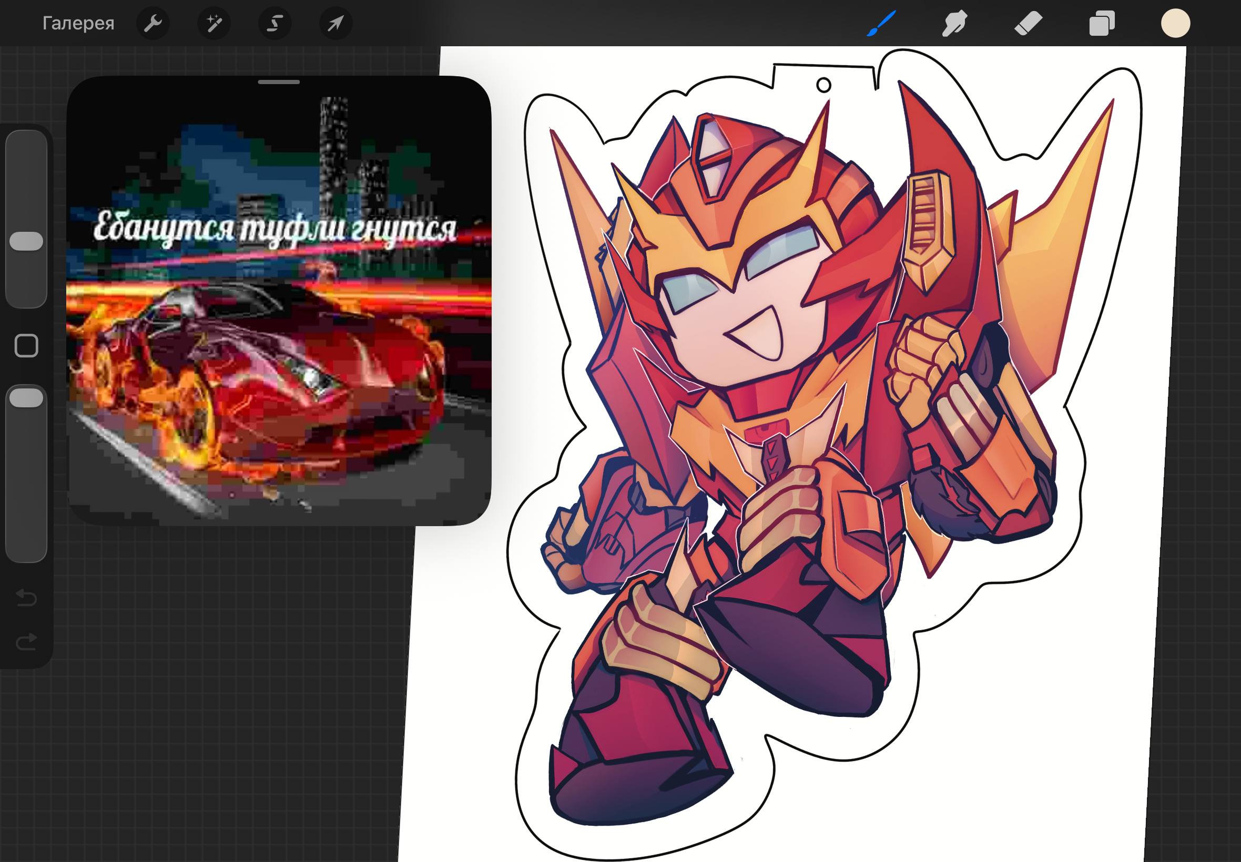Open the Actions wrench menu
This screenshot has width=1241, height=862.
(153, 23)
